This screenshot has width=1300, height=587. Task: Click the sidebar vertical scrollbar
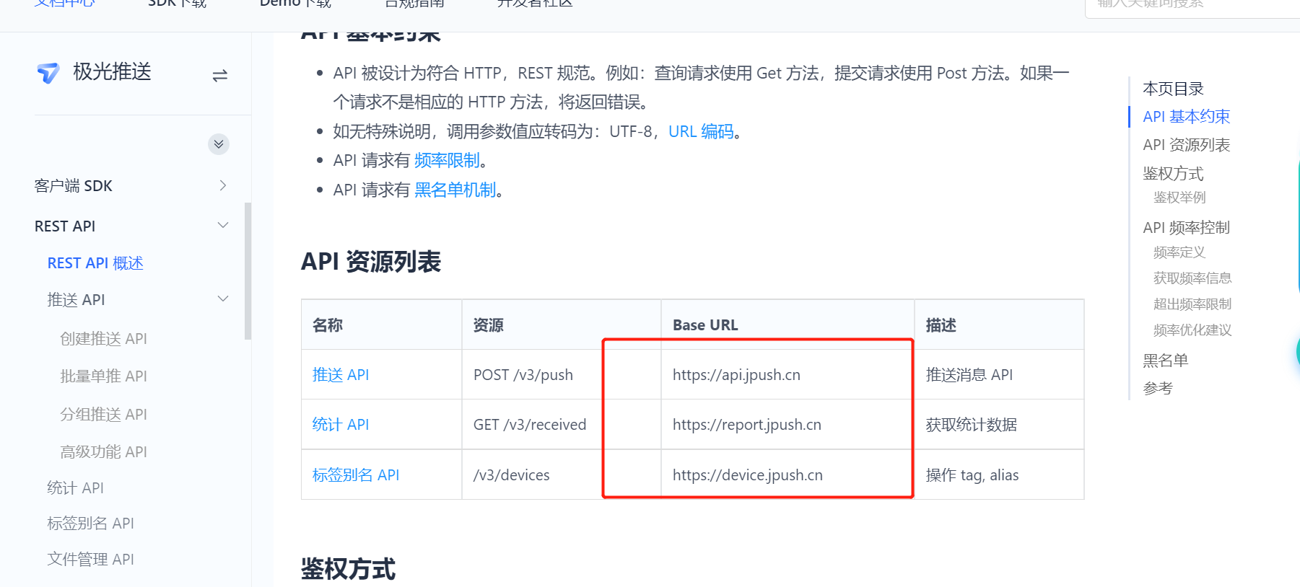(248, 271)
